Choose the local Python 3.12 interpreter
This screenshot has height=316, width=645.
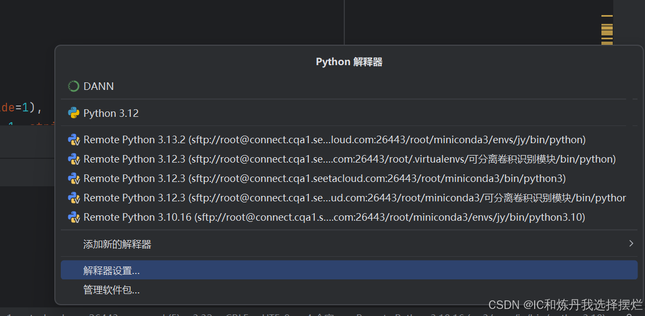point(349,113)
